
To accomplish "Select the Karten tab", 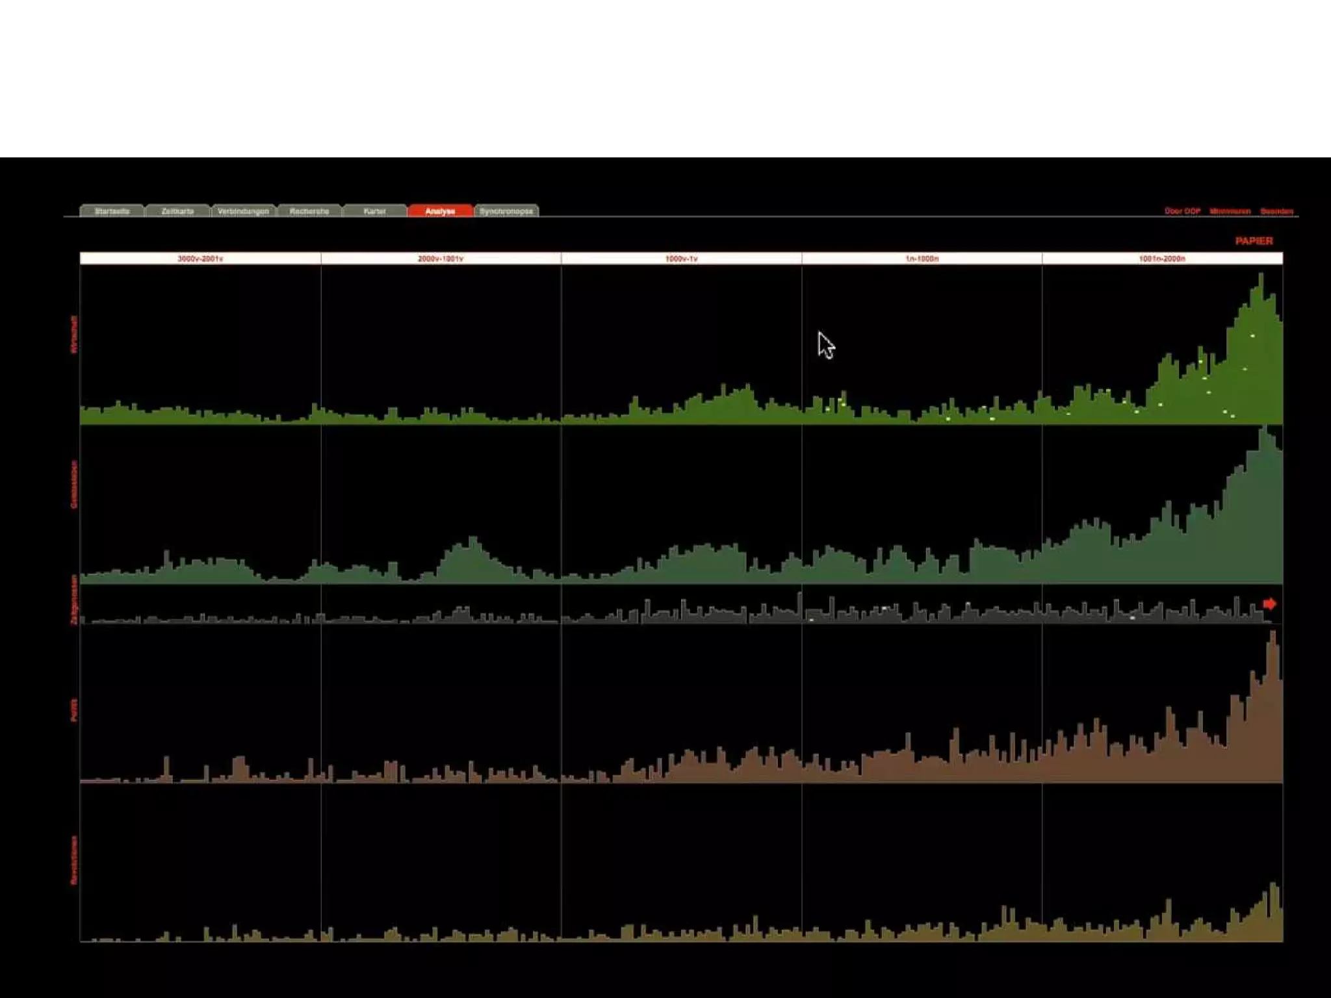I will 374,211.
